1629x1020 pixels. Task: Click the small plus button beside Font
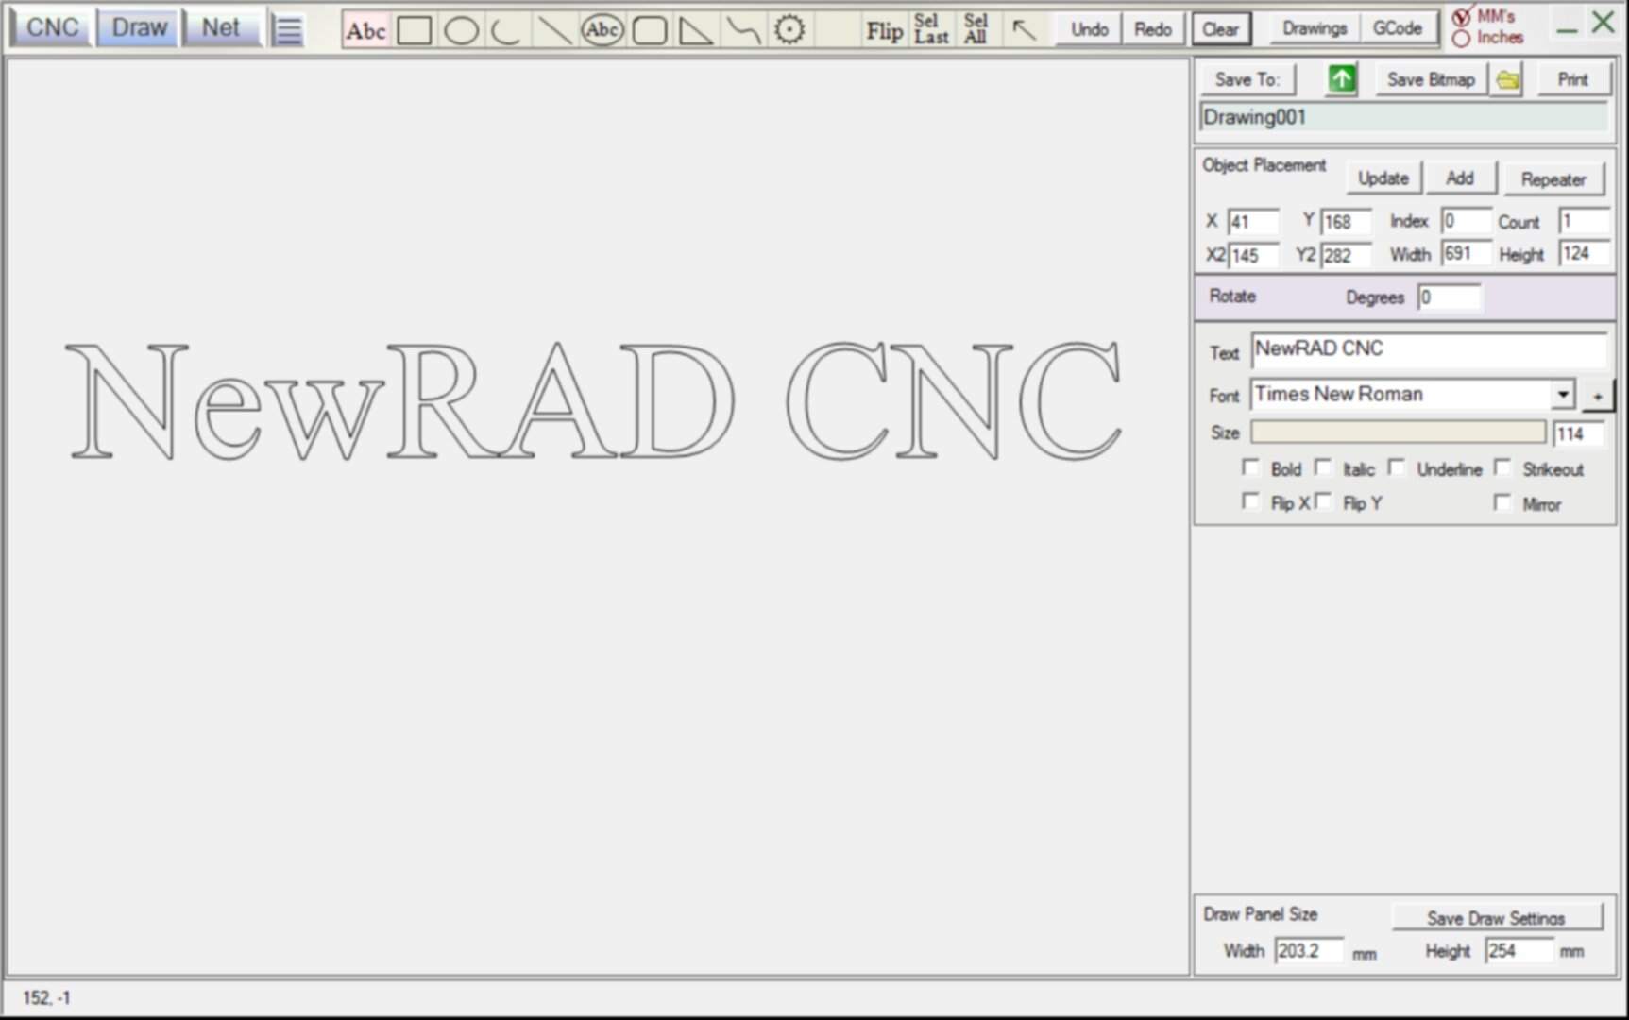point(1598,396)
